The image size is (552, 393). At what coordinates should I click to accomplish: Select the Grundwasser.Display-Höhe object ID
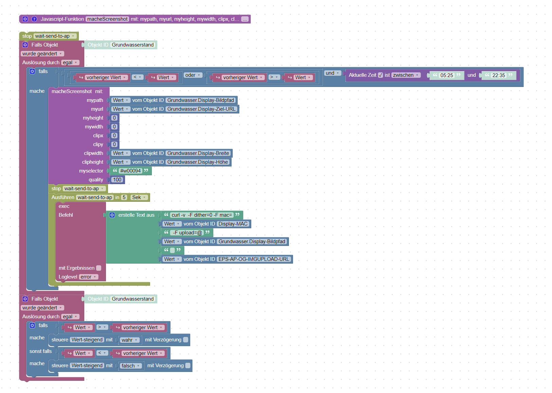coord(198,162)
